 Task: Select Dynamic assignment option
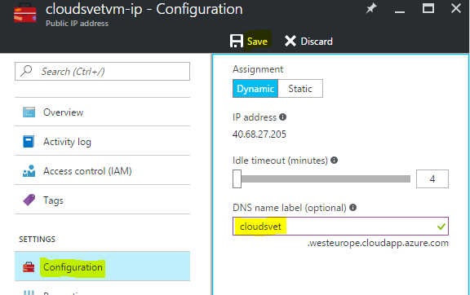[255, 88]
